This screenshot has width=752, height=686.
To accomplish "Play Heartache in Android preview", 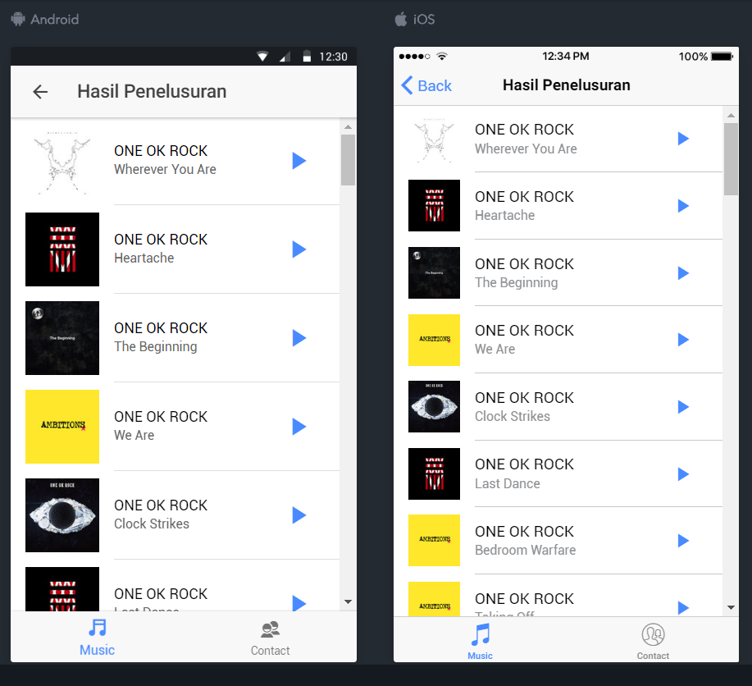I will (x=299, y=249).
